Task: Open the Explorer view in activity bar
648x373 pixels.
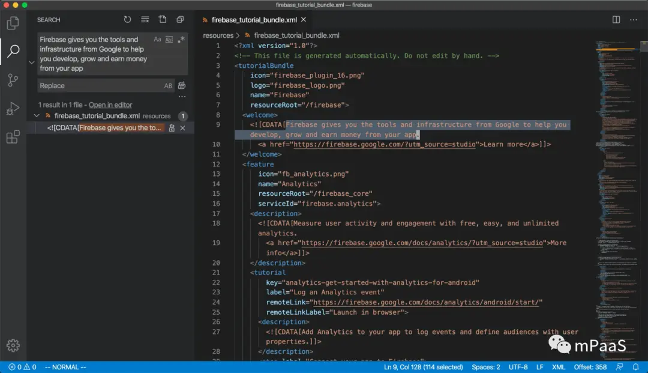Action: 13,23
